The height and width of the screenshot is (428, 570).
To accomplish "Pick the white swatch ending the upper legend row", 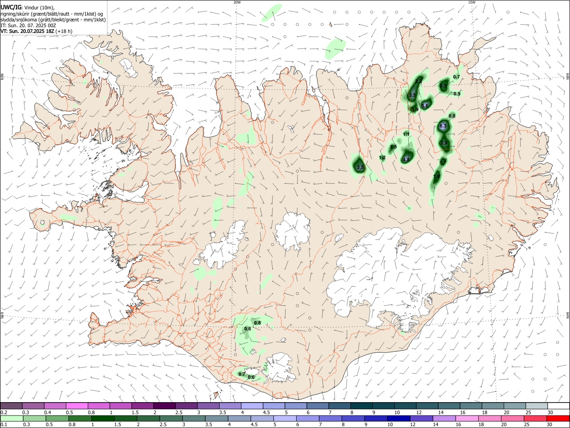I will (x=558, y=406).
